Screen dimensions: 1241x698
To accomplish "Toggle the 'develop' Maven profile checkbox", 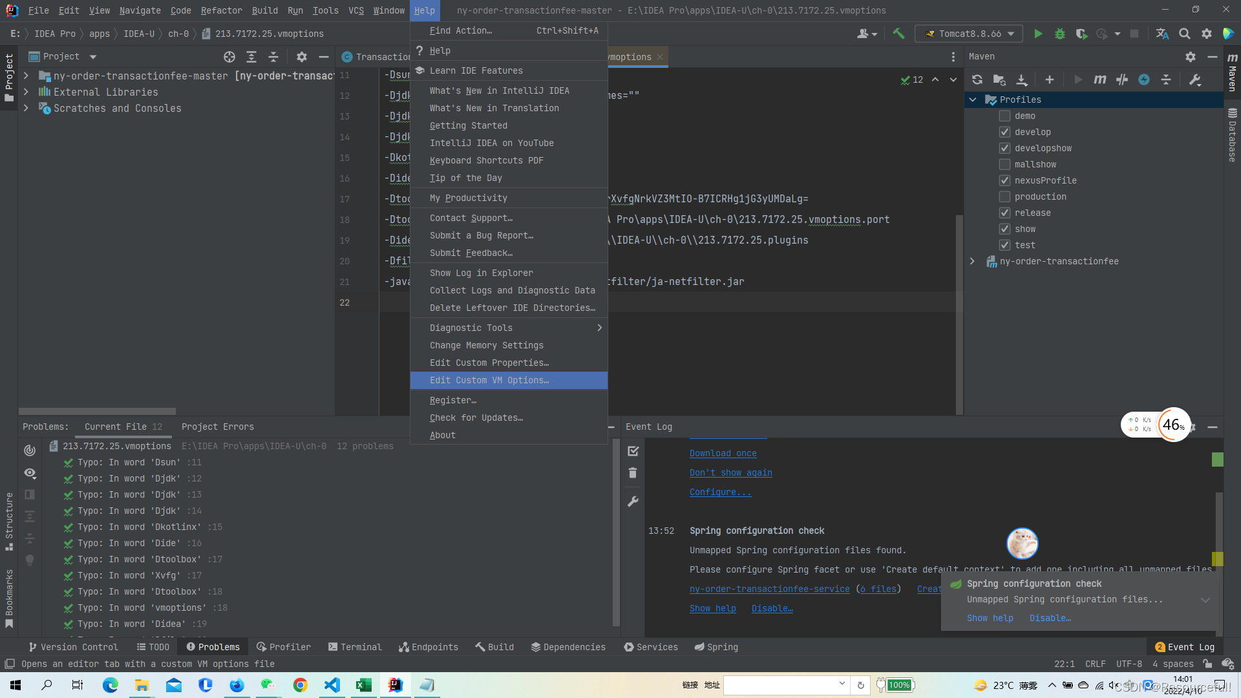I will [1004, 132].
